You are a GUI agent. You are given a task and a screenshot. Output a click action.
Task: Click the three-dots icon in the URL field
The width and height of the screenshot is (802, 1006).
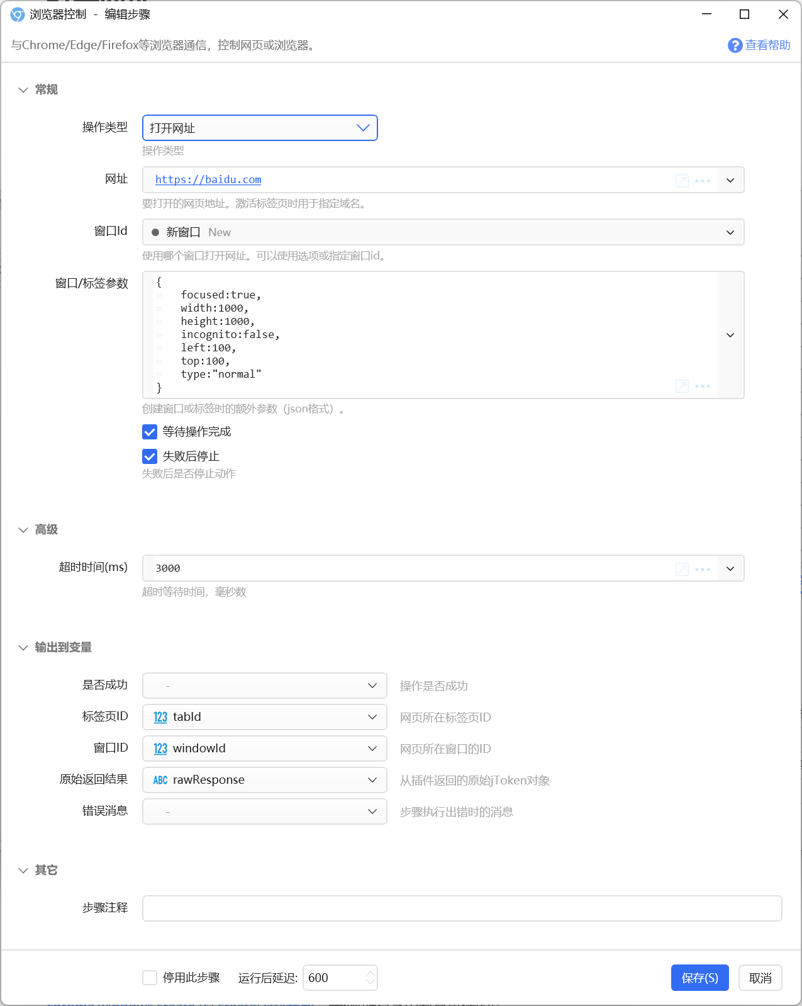click(x=703, y=181)
